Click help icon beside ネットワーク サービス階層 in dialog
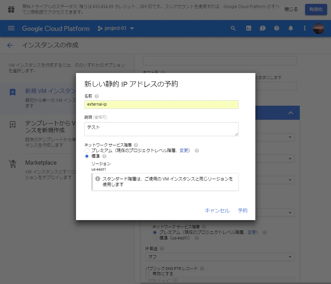The image size is (331, 284). (136, 145)
